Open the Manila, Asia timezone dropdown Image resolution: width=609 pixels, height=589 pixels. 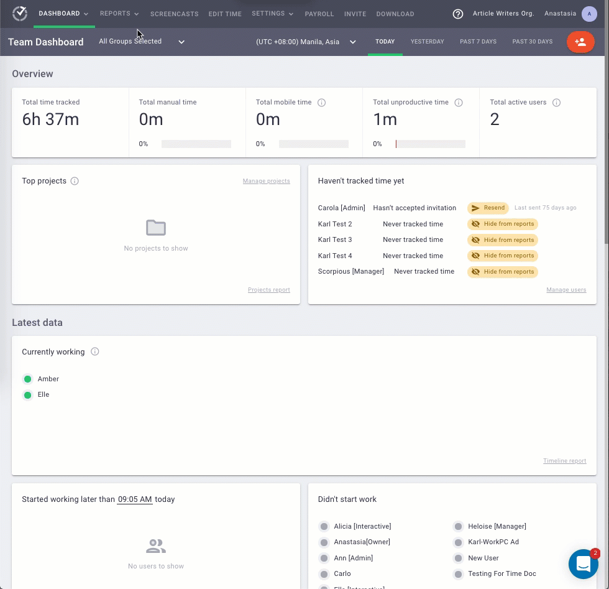point(353,42)
